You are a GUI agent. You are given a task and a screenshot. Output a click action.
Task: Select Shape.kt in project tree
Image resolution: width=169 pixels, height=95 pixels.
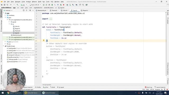(x=17, y=28)
